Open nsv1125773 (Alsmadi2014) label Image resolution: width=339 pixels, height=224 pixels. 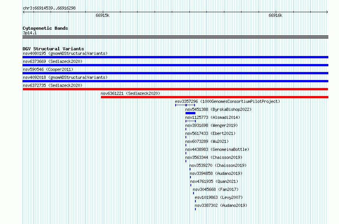coord(213,117)
